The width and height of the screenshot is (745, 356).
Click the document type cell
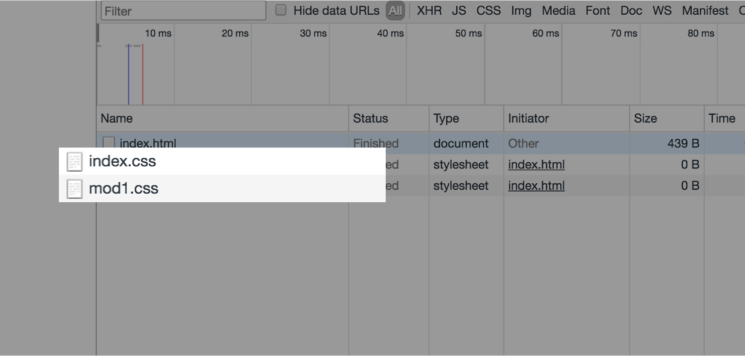[461, 143]
